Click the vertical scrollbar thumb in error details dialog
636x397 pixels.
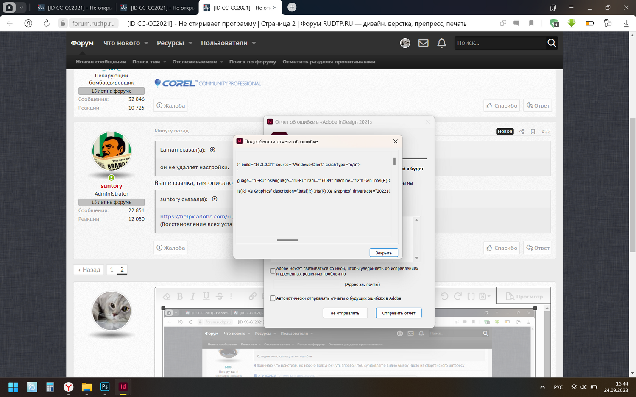point(394,161)
